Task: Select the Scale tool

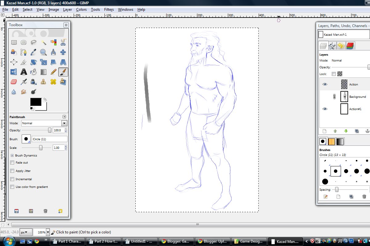Action: click(43, 62)
